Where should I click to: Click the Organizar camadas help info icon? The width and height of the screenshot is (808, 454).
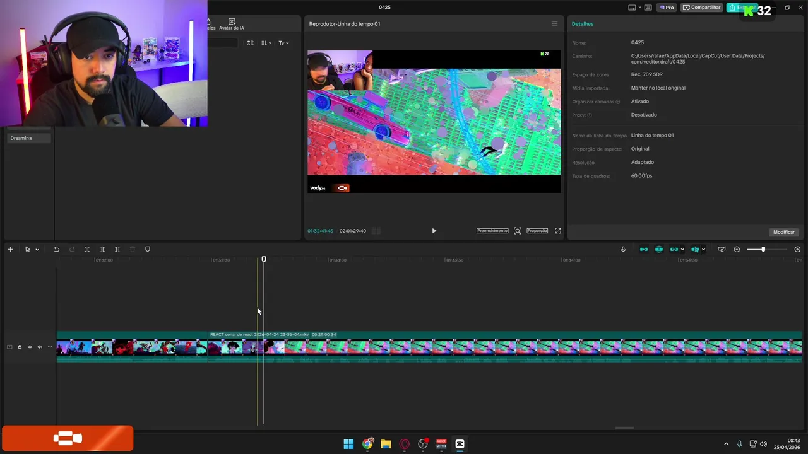click(x=617, y=102)
